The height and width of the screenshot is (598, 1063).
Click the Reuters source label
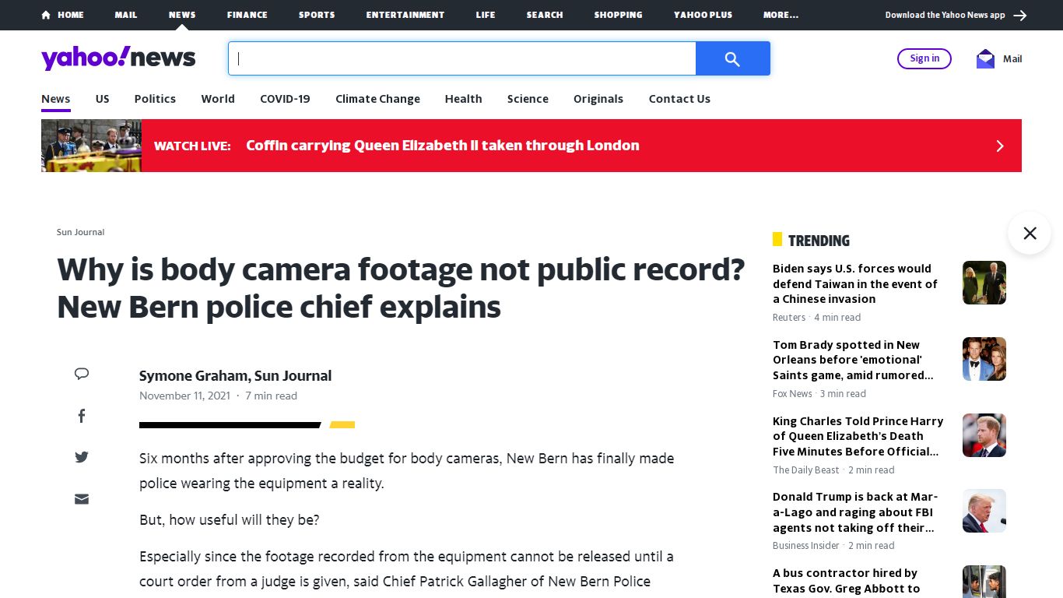pyautogui.click(x=789, y=318)
